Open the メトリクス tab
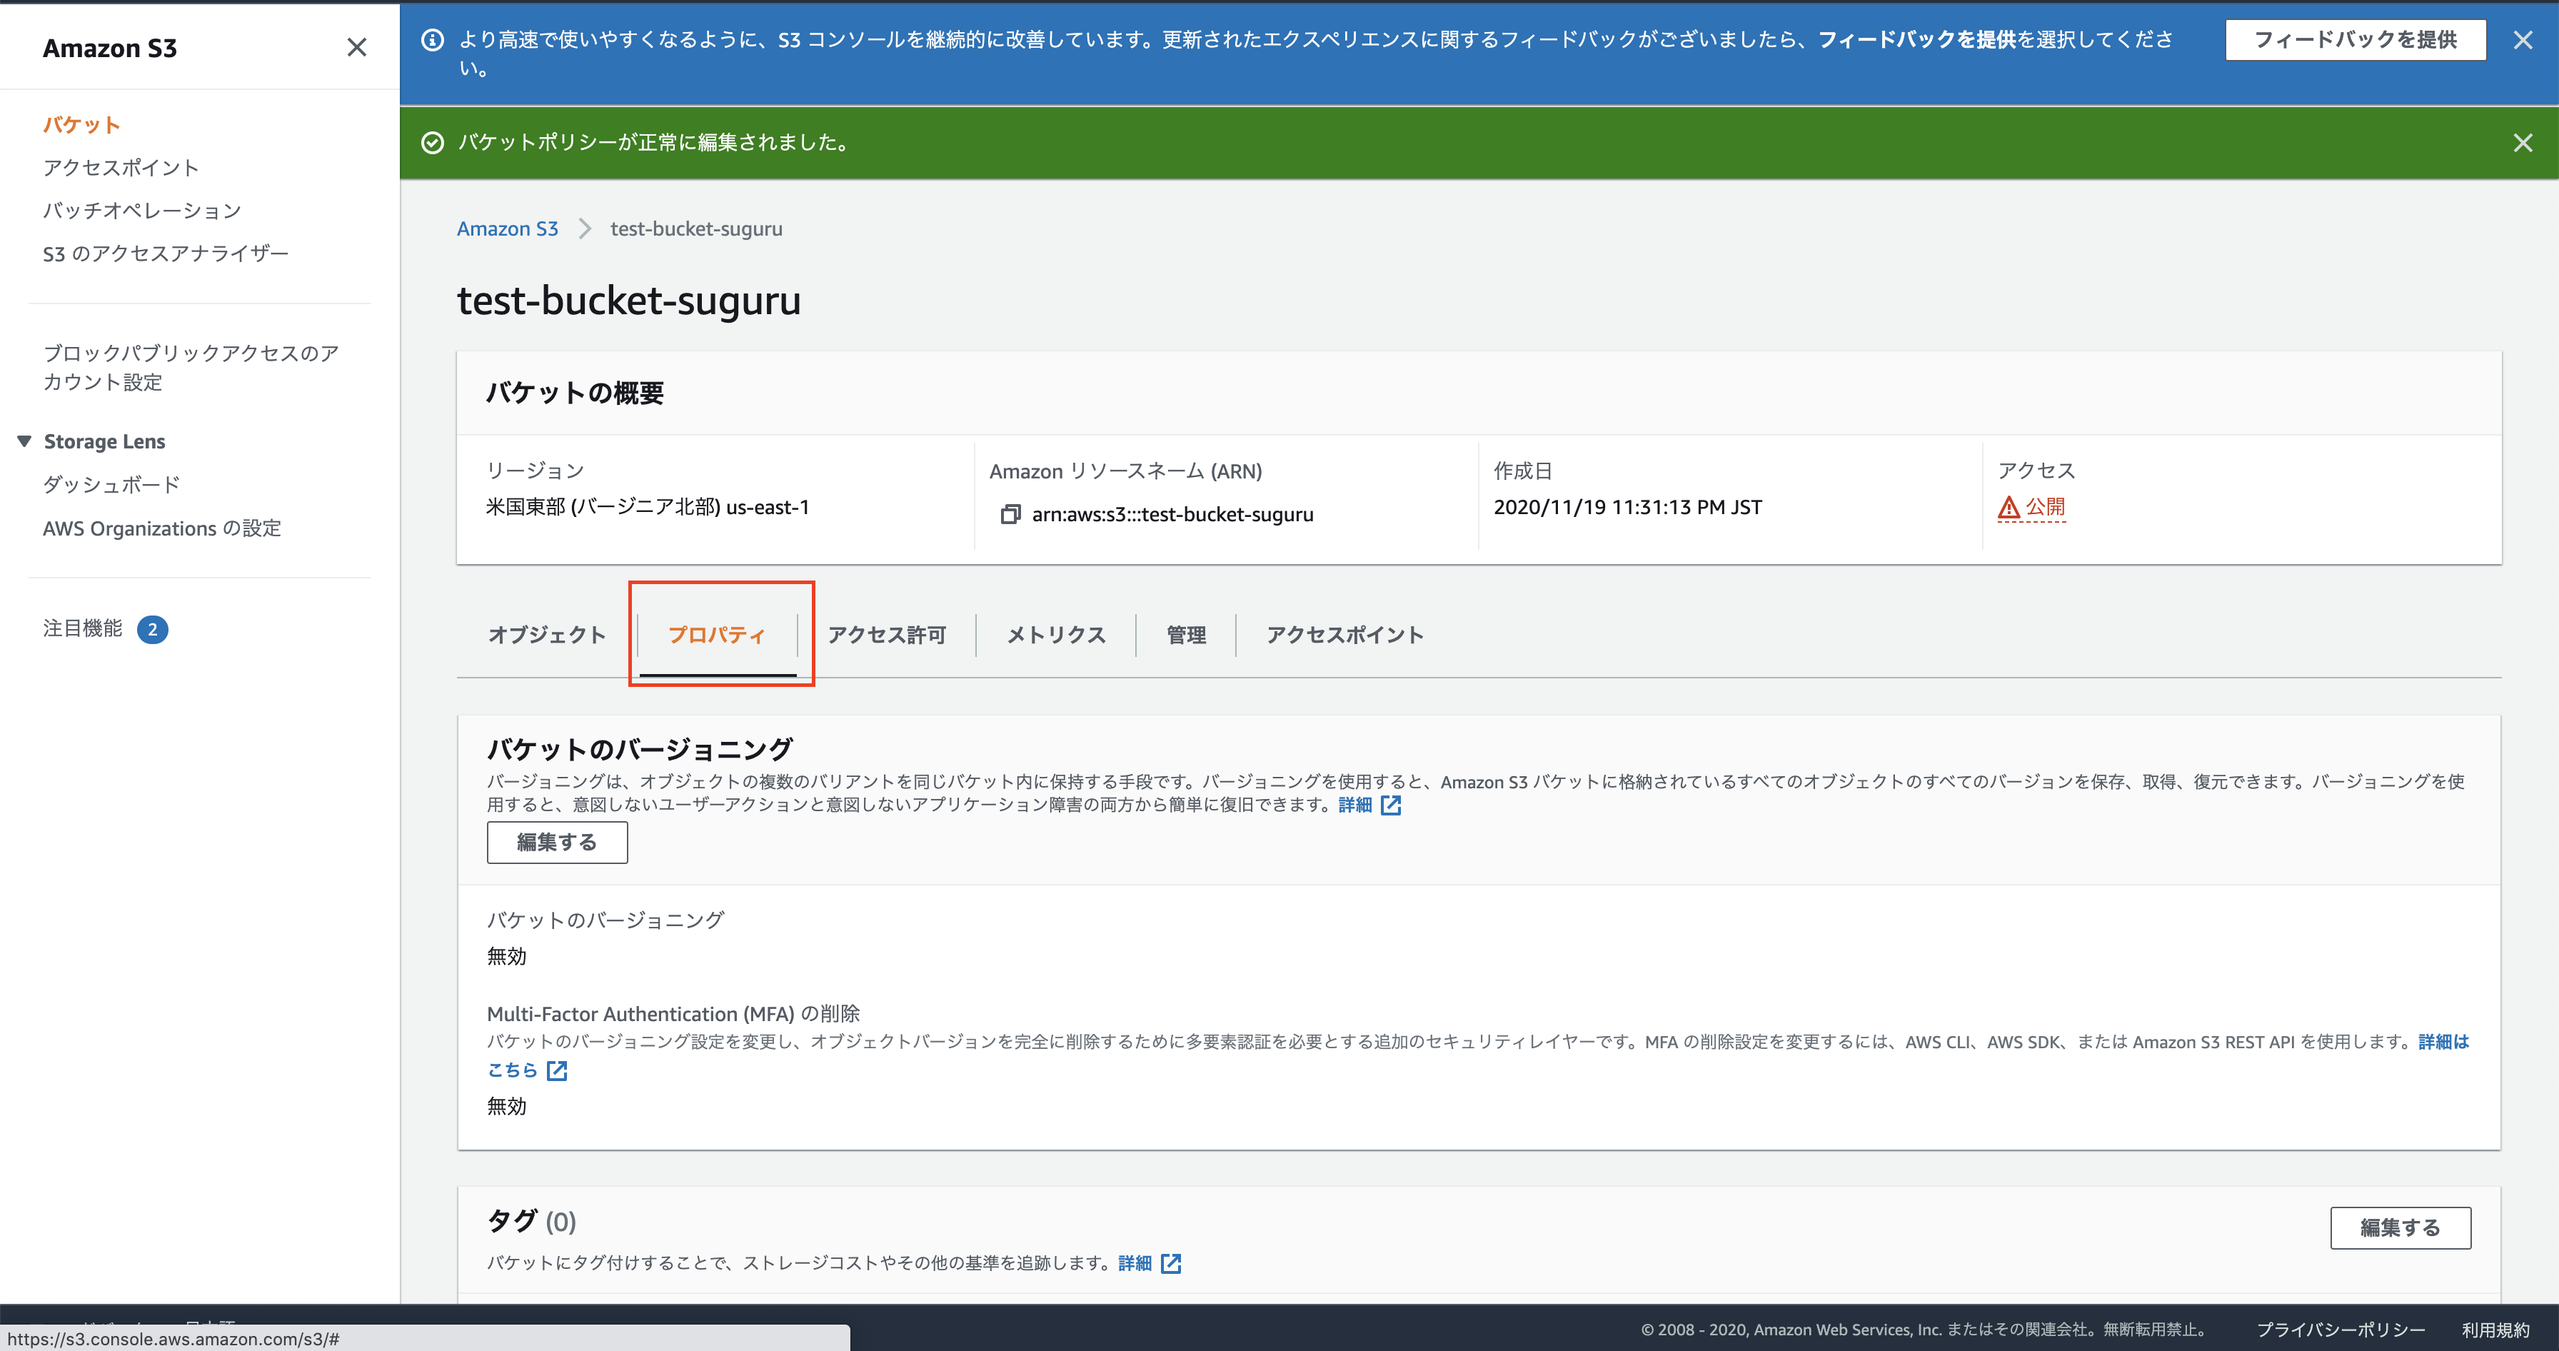 pos(1055,635)
